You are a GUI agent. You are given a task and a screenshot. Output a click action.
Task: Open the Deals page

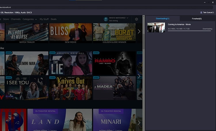pos(54,19)
